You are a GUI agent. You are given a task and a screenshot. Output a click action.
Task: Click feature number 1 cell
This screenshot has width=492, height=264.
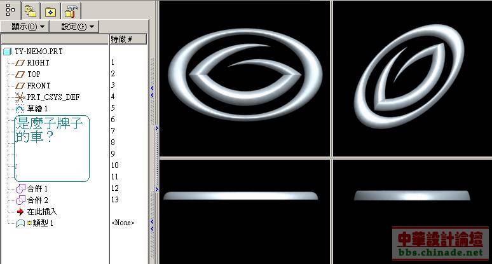113,62
